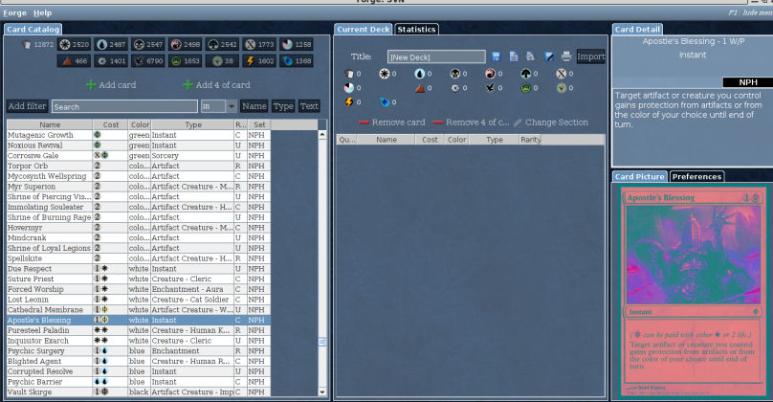Image resolution: width=773 pixels, height=402 pixels.
Task: Click the printer icon beside Import
Action: 567,56
